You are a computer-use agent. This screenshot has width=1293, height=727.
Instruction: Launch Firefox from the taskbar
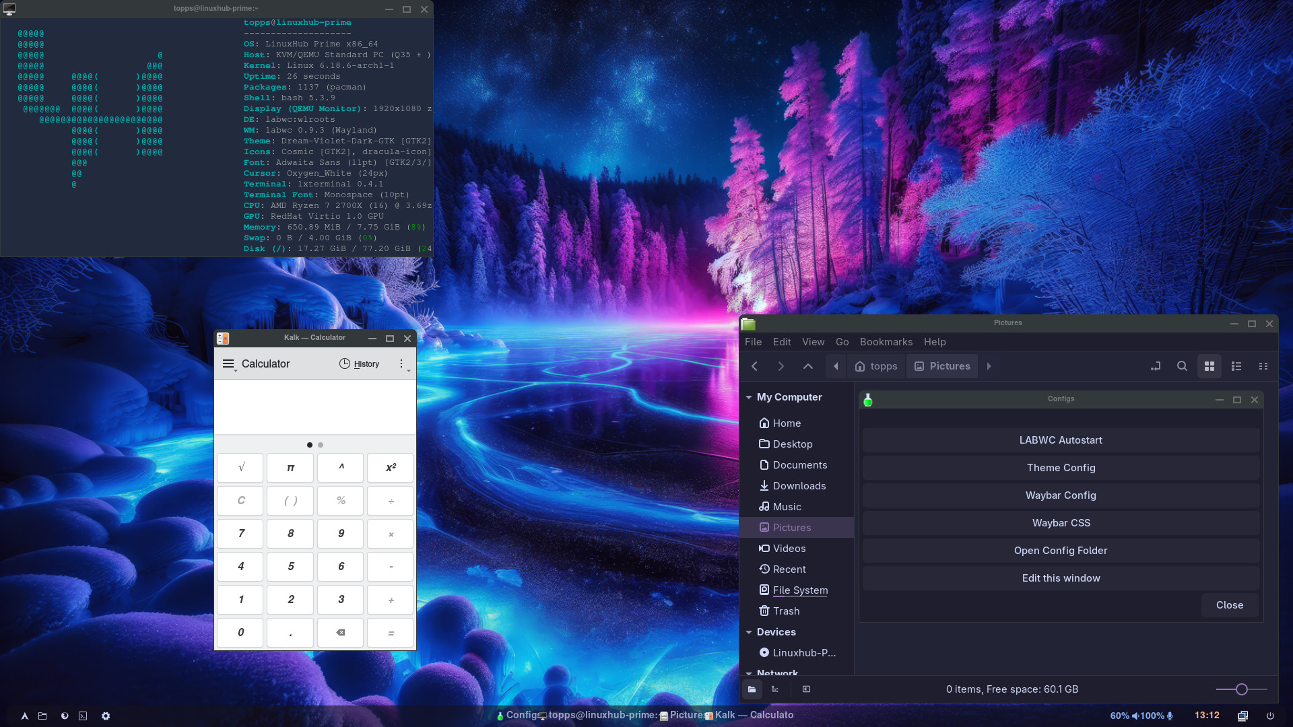[65, 716]
